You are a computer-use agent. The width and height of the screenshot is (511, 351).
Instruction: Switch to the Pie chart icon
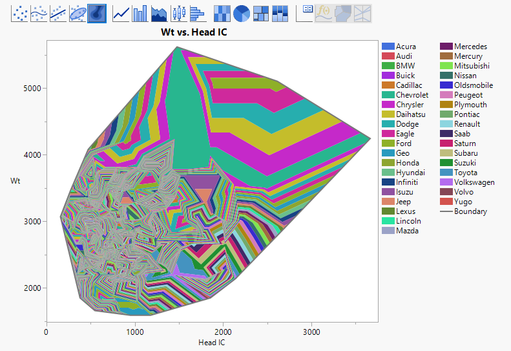pos(242,13)
